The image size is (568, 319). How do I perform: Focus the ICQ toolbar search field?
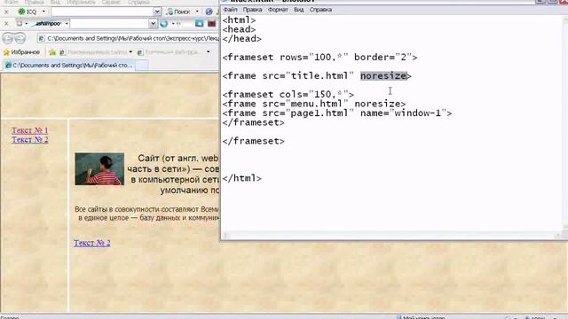pos(102,12)
